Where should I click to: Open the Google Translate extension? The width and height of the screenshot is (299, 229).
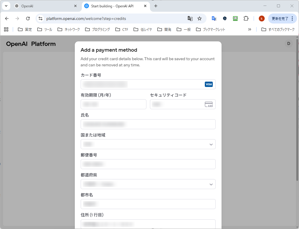(214, 18)
